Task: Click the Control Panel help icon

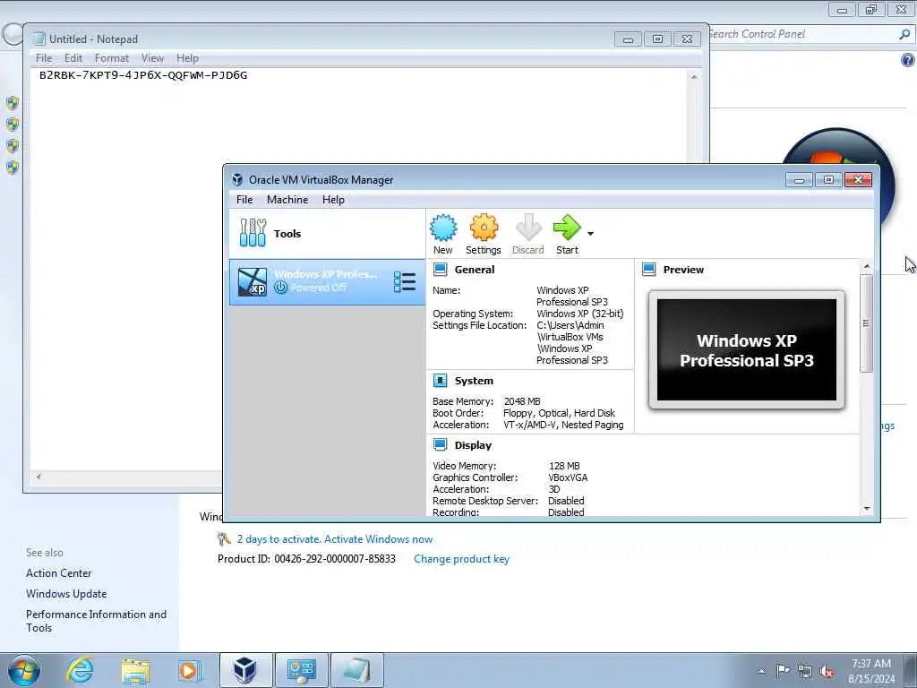Action: tap(908, 60)
